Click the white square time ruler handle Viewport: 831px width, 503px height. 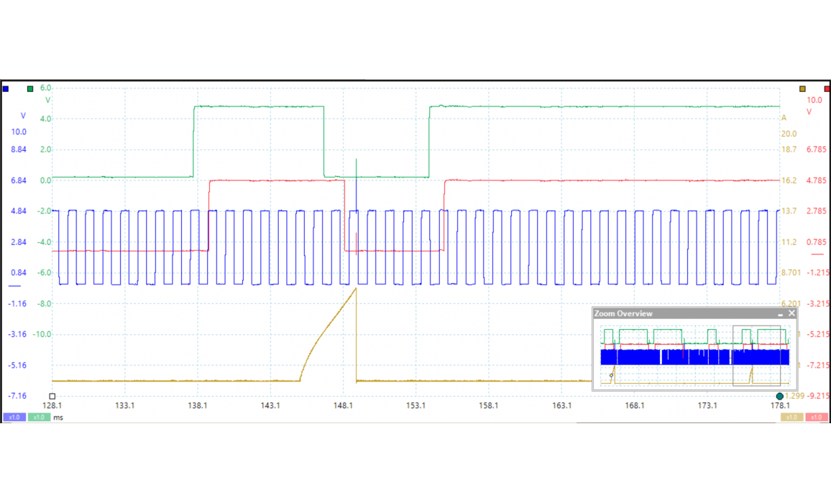(52, 396)
